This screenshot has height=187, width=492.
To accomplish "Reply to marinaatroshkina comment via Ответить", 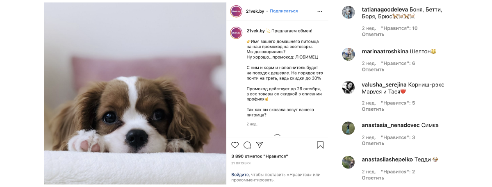I will point(373,70).
